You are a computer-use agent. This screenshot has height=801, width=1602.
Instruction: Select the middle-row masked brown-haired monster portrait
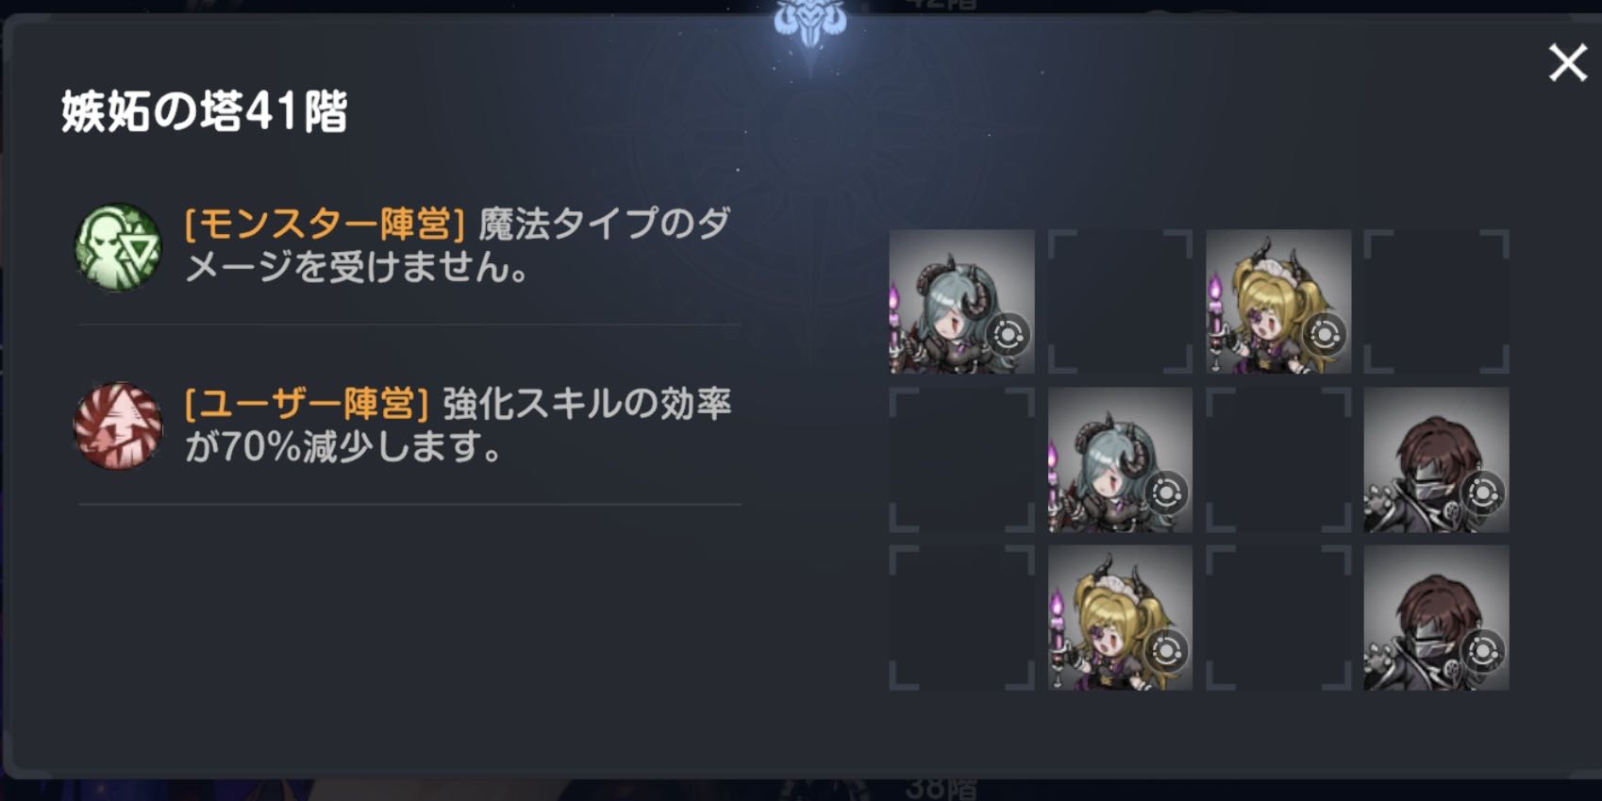pyautogui.click(x=1436, y=459)
